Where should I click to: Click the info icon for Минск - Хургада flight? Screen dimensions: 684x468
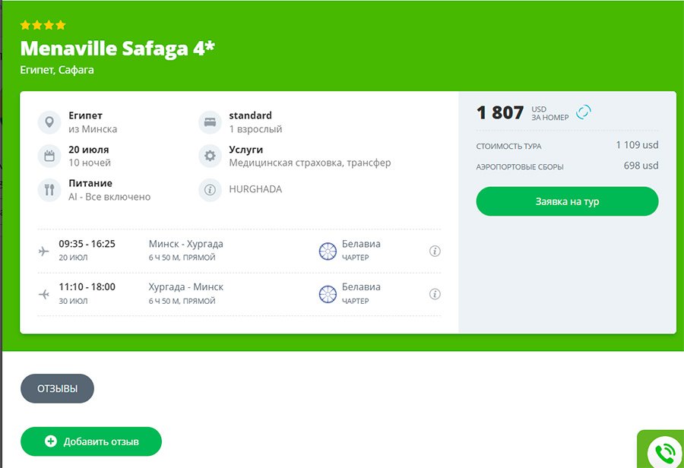pyautogui.click(x=435, y=251)
